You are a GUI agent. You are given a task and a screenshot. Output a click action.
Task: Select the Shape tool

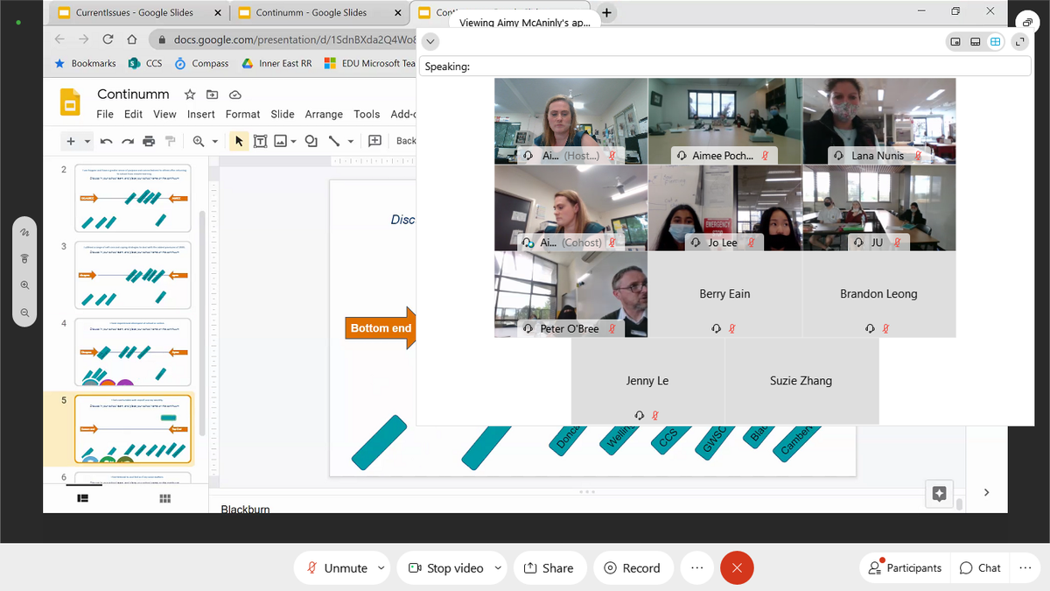click(311, 141)
